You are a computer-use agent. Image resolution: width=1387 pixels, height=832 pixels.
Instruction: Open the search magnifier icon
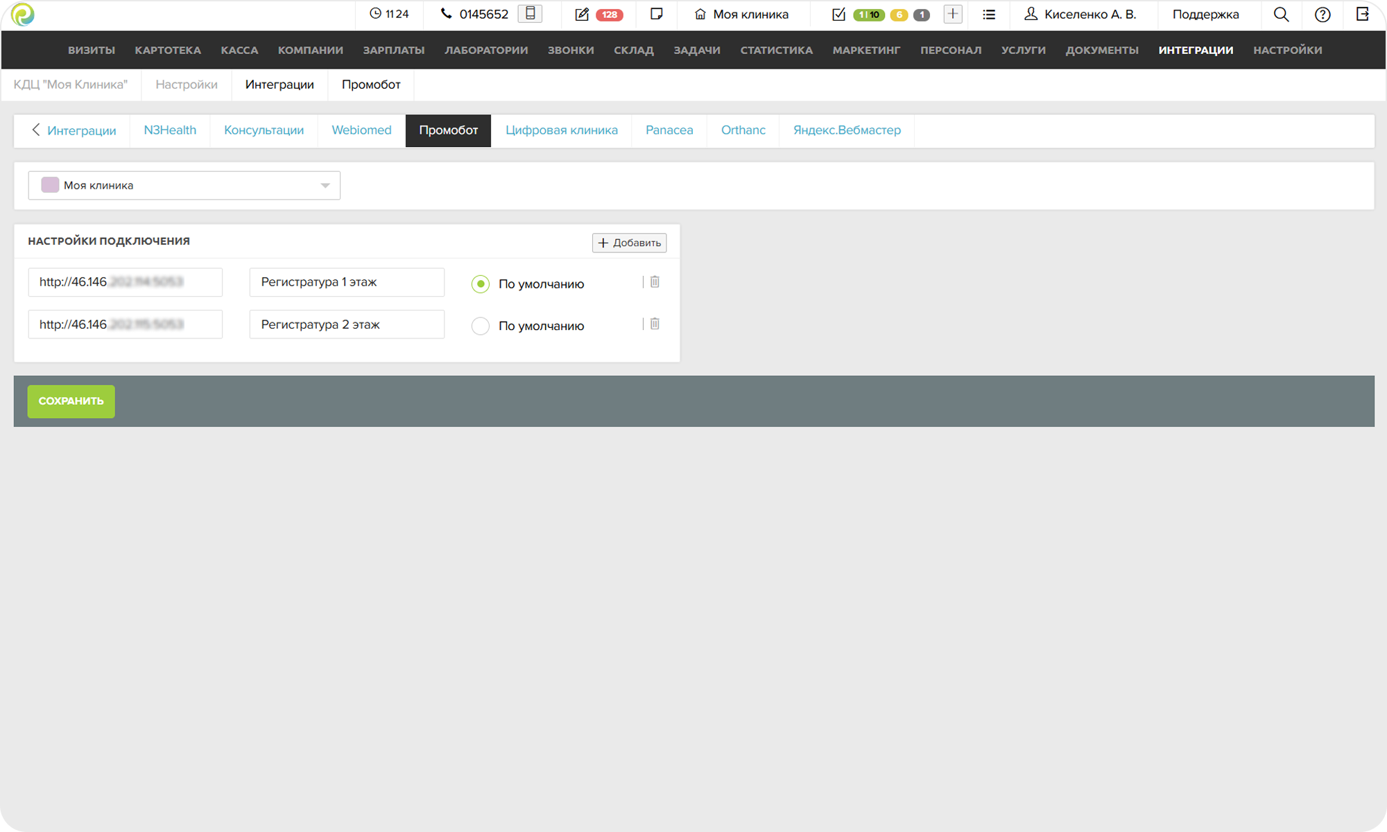[1281, 14]
